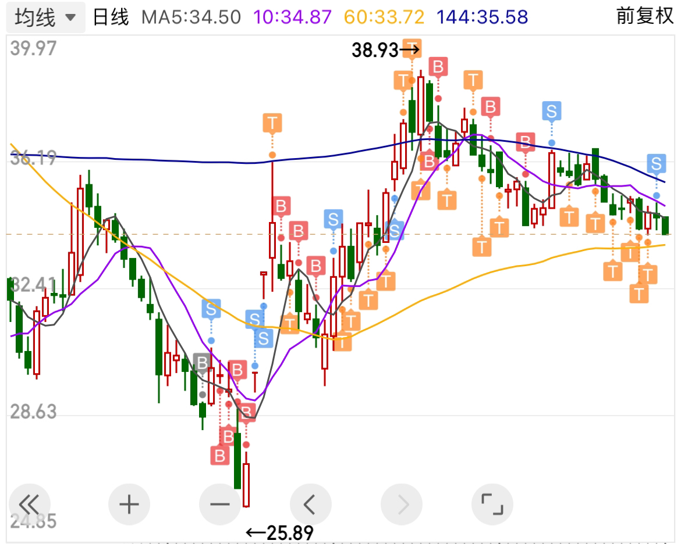This screenshot has height=544, width=681.
Task: Enter fullscreen chart mode
Action: coord(492,504)
